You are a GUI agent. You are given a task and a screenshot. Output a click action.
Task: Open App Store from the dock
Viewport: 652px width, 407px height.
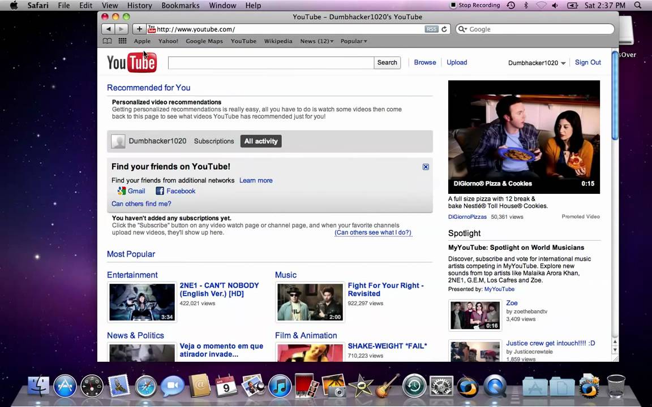pos(65,386)
